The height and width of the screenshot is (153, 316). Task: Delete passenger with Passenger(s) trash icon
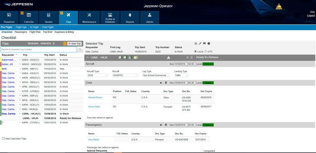[x=166, y=125]
